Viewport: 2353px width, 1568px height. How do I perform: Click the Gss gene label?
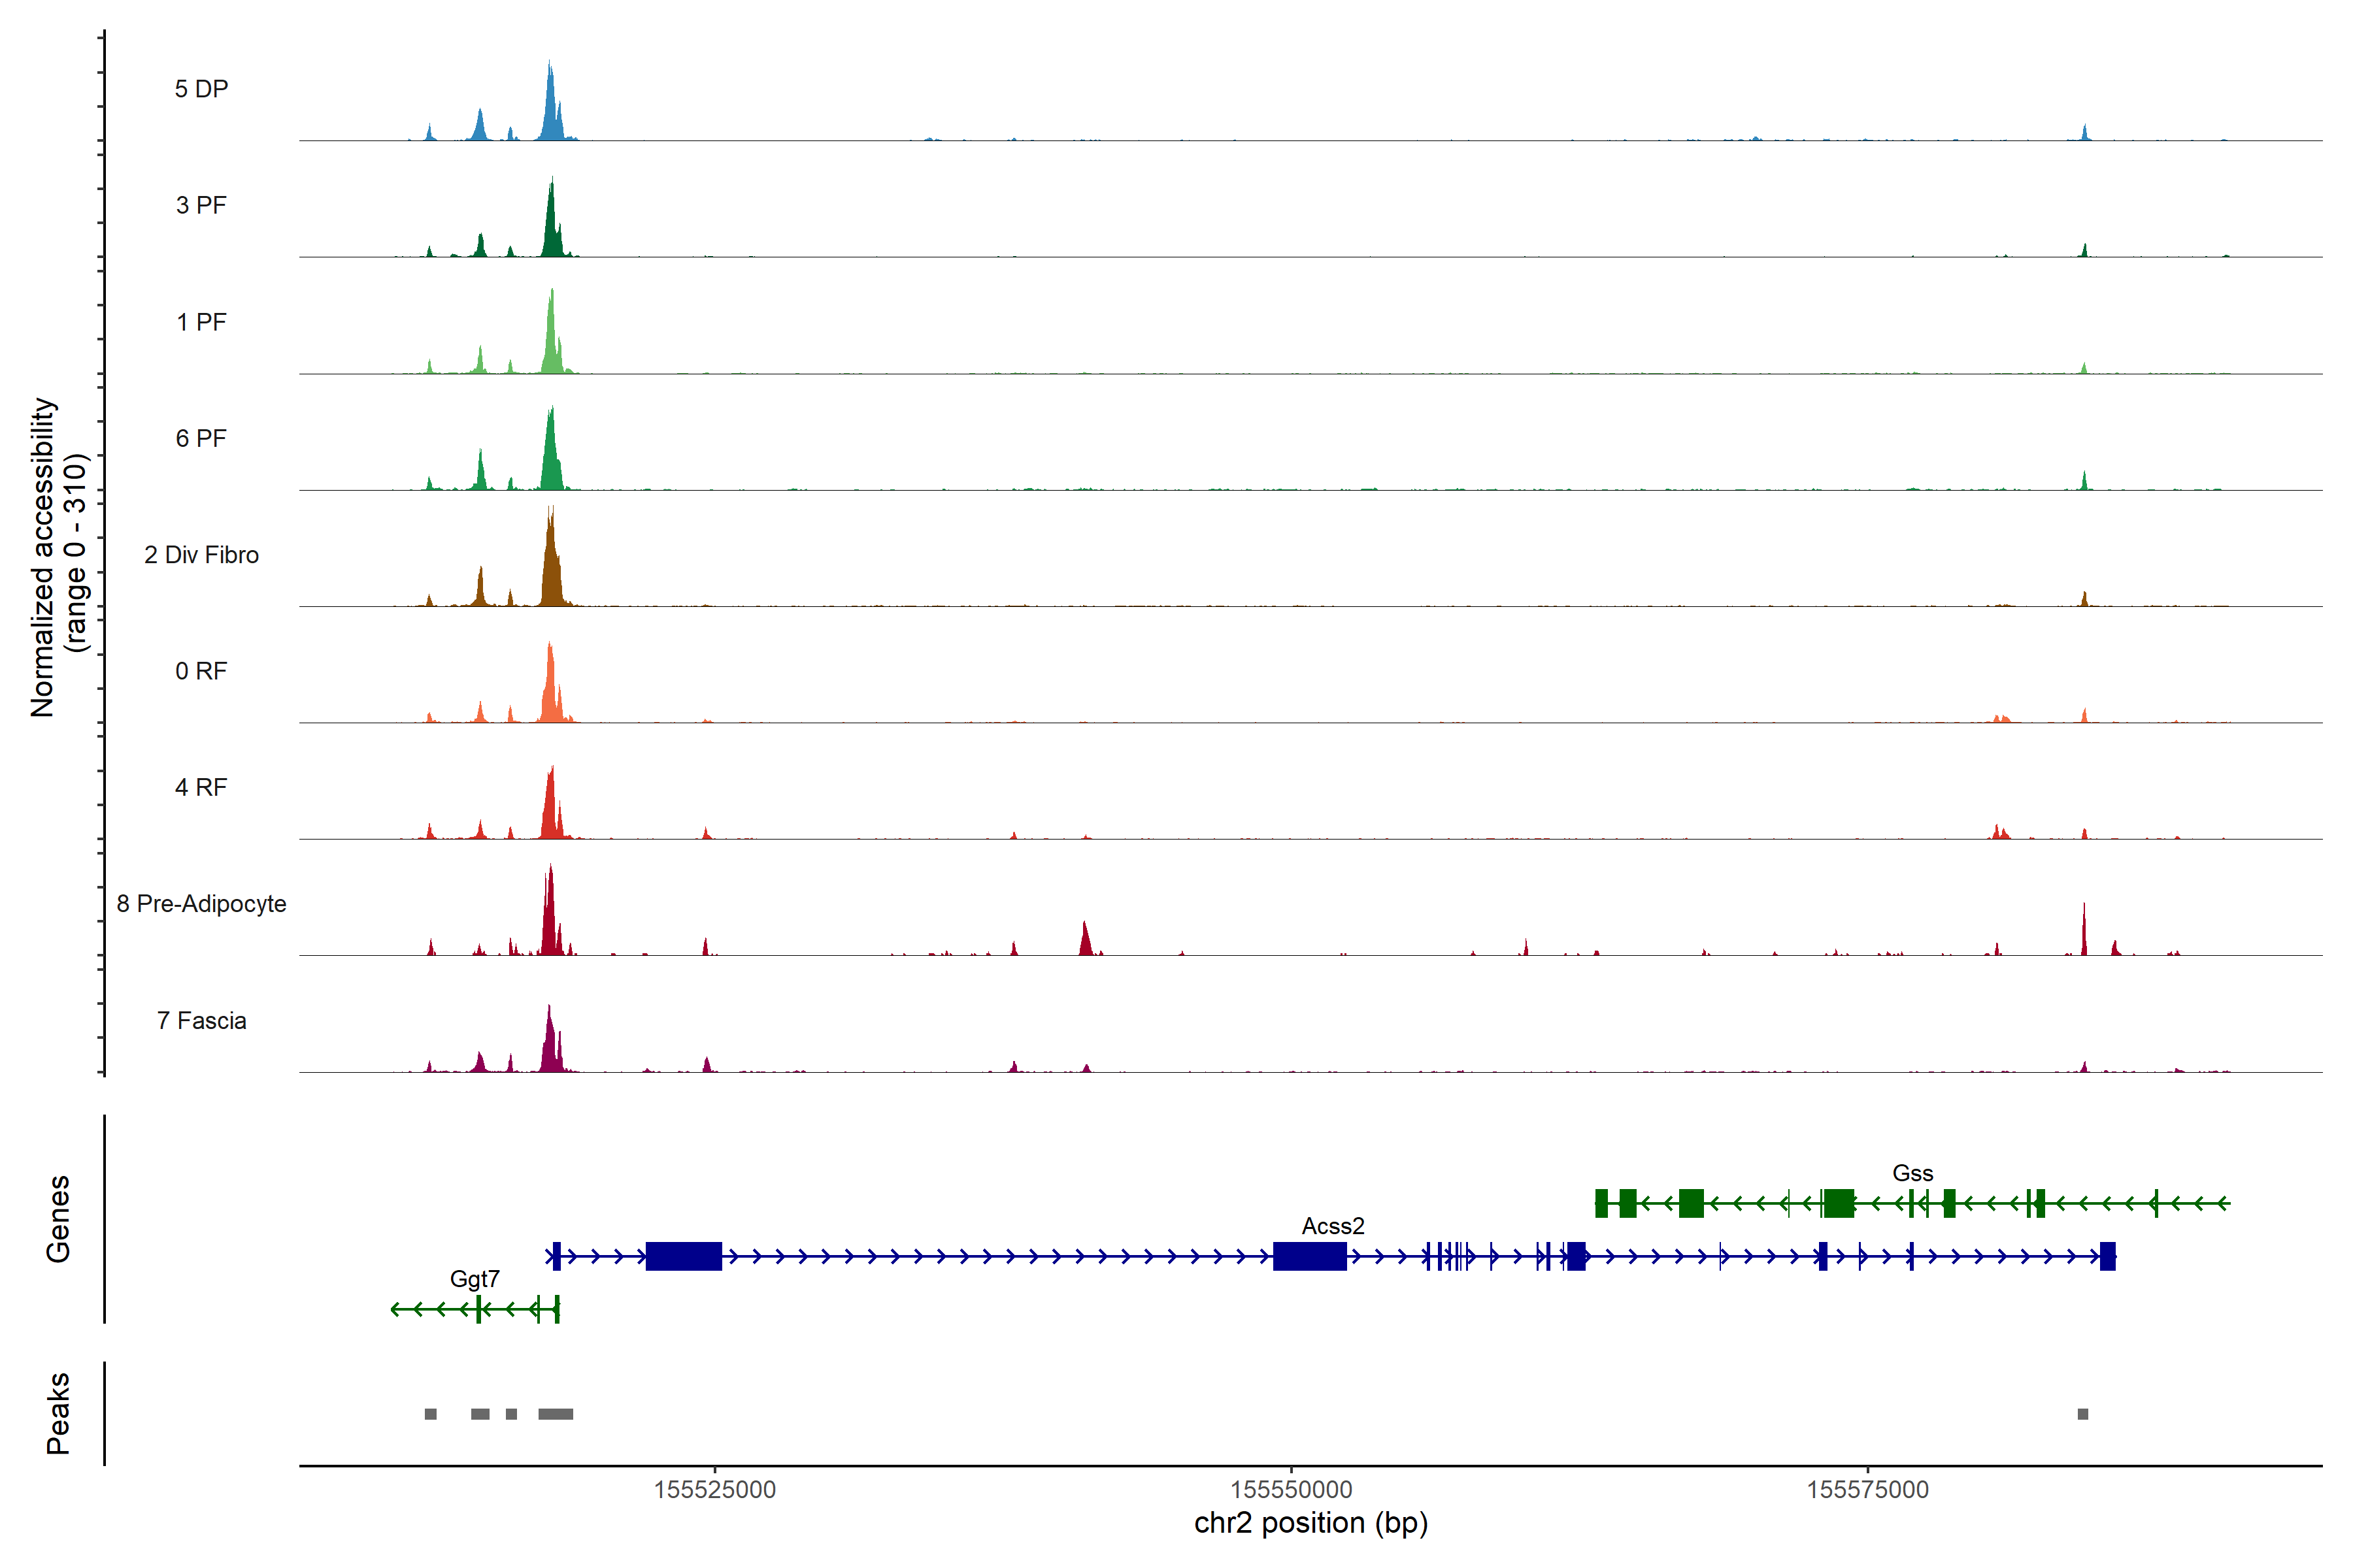(x=1912, y=1173)
